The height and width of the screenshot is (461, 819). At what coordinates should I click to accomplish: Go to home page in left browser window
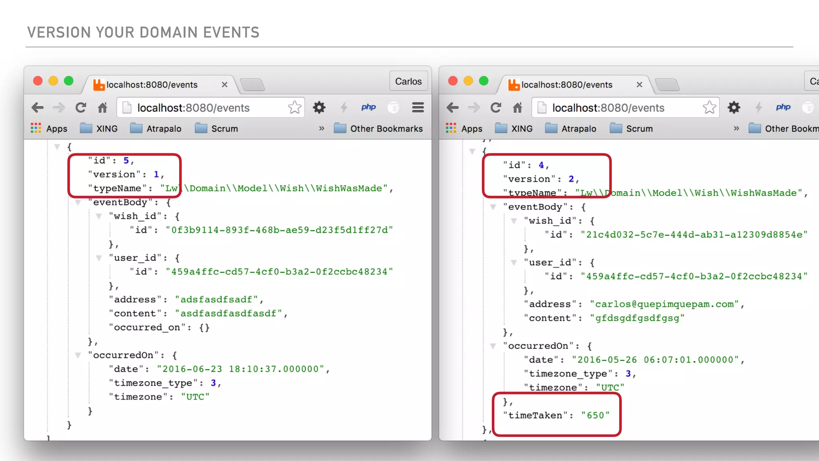coord(103,108)
